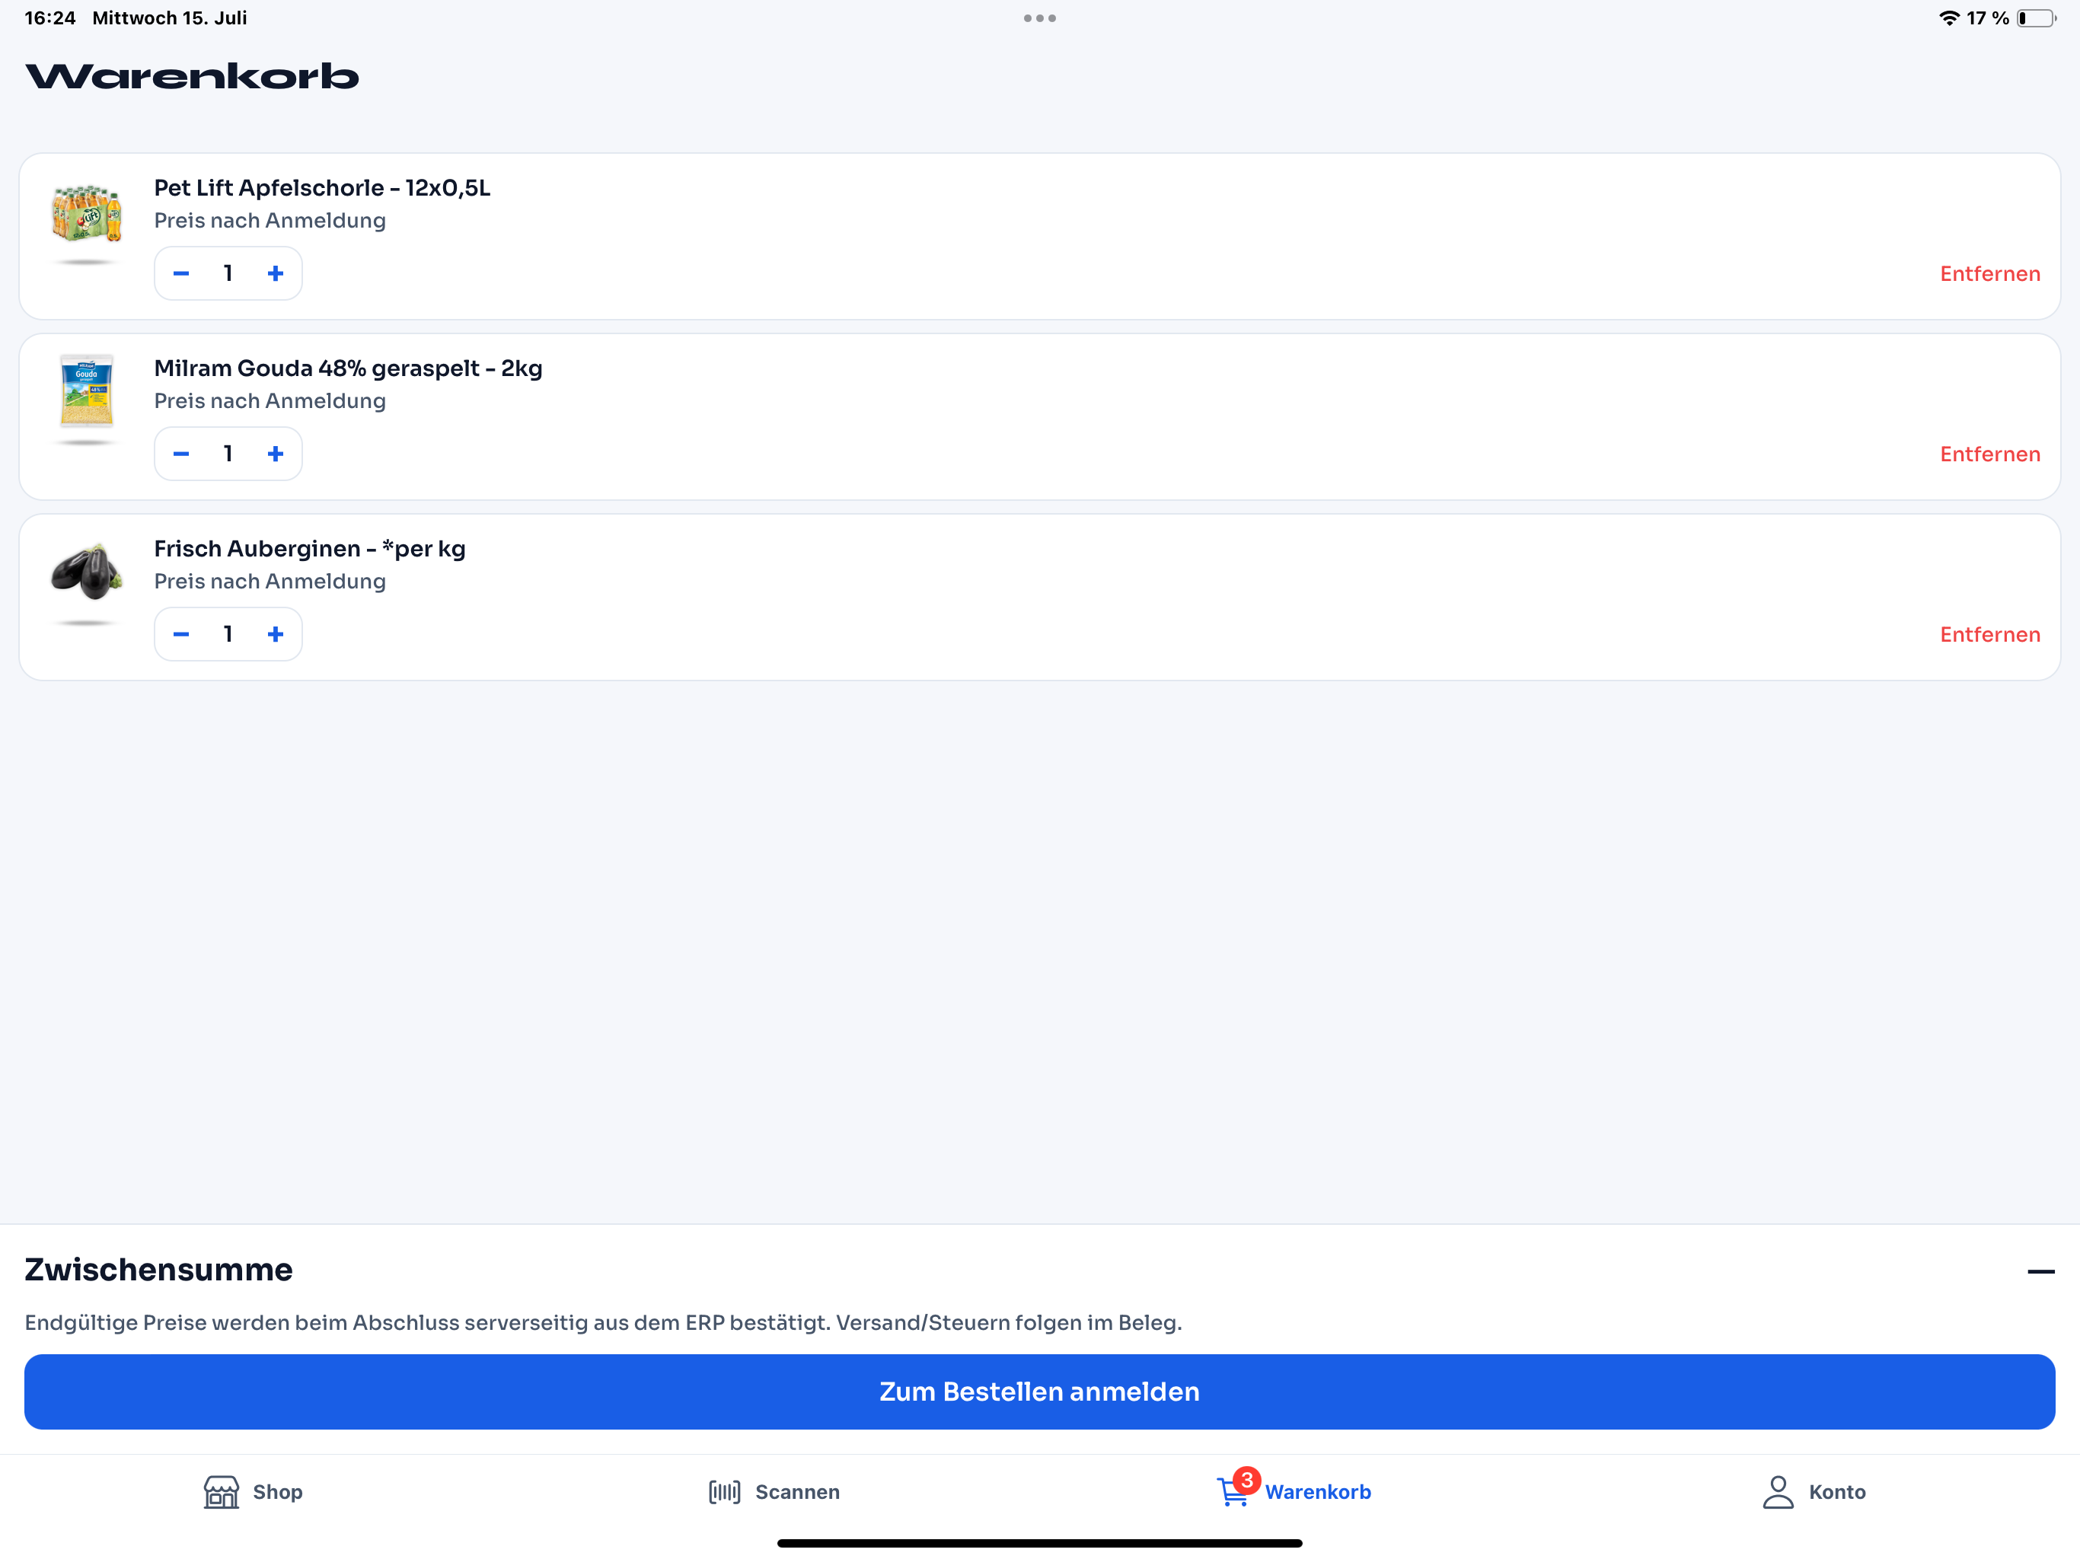Tap the three-dot multitasking menu
Viewport: 2080px width, 1559px height.
pyautogui.click(x=1040, y=18)
